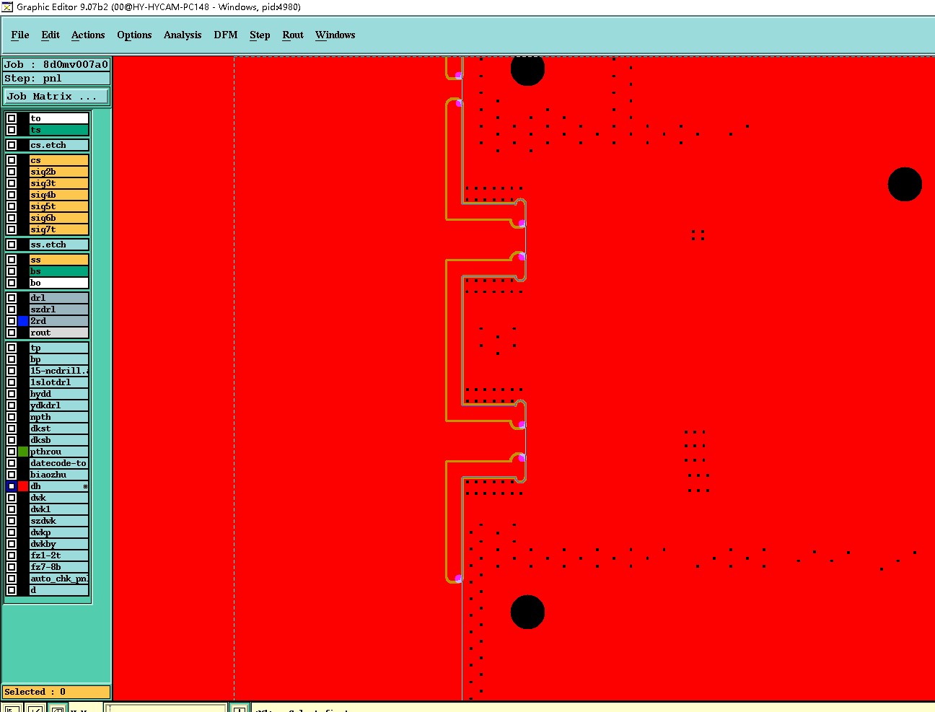Image resolution: width=935 pixels, height=712 pixels.
Task: Open the Edit menu
Action: 51,35
